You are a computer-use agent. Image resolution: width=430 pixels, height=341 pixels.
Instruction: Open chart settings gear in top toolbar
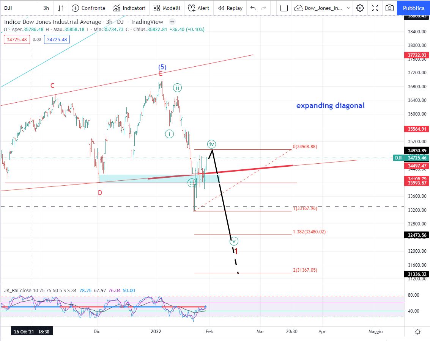coord(360,8)
